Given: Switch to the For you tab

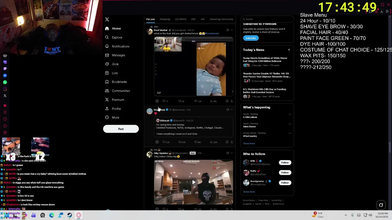Looking at the screenshot, I should 150,19.
